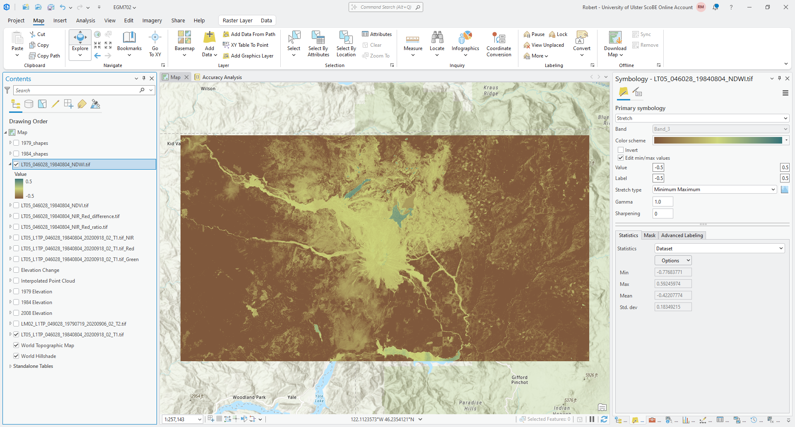Toggle visibility of World Hillshade layer

[16, 356]
